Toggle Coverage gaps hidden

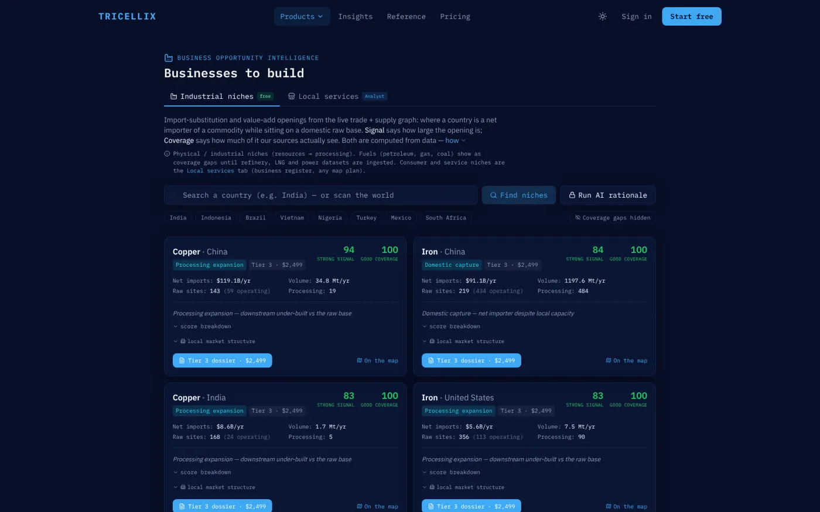[613, 218]
